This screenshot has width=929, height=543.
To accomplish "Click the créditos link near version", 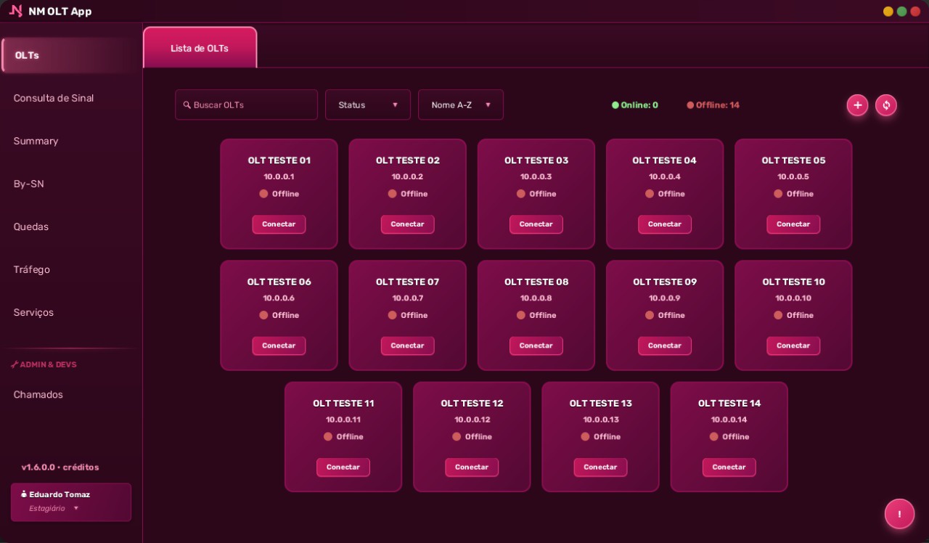I will (81, 468).
